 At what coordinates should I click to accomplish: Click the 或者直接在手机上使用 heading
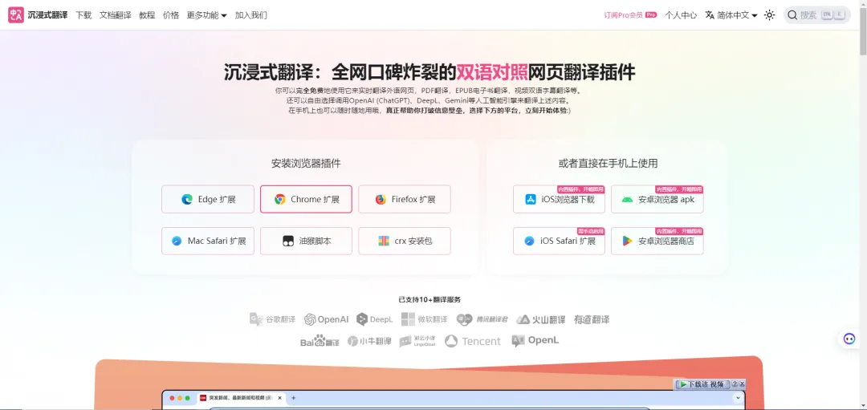click(609, 164)
